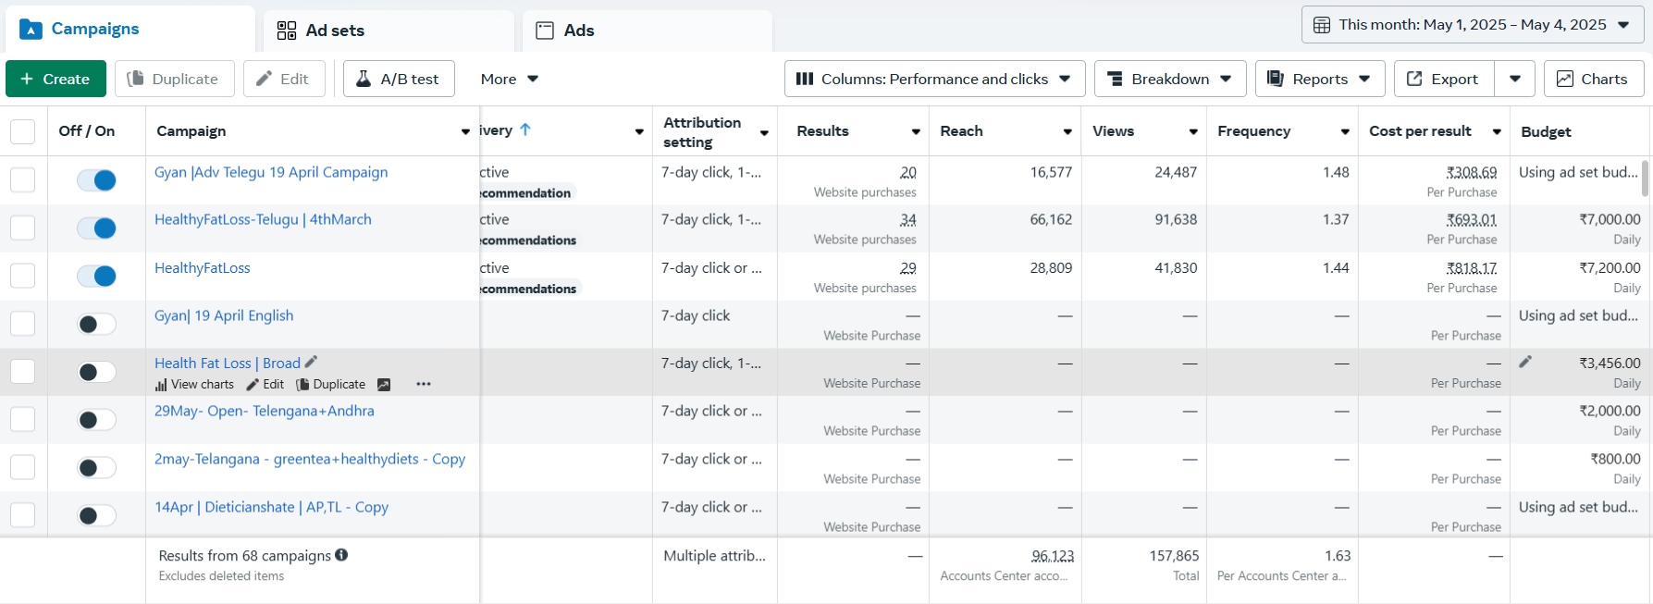Check the select-all campaigns checkbox in header
1653x604 pixels.
22,131
